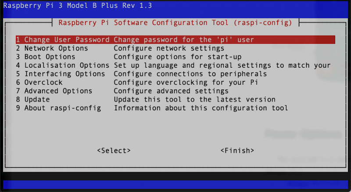The image size is (351, 192).
Task: Open About raspi-config entry
Action: 175,108
